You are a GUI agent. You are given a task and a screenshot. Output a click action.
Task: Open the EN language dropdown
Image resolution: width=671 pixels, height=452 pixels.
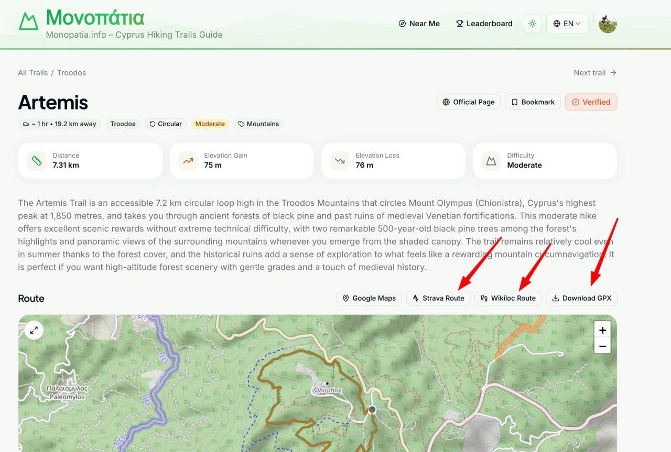point(568,24)
